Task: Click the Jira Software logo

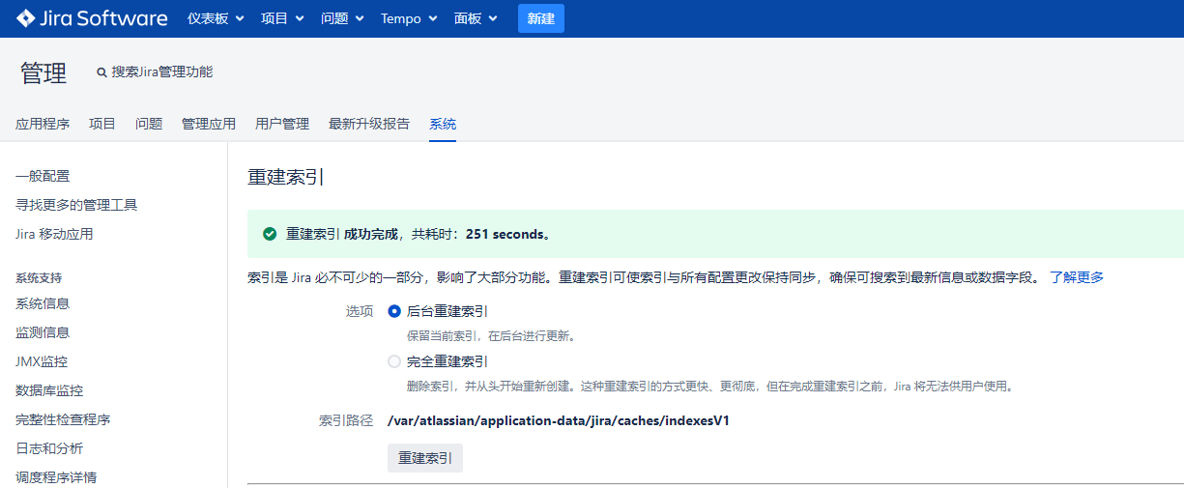Action: pyautogui.click(x=91, y=18)
